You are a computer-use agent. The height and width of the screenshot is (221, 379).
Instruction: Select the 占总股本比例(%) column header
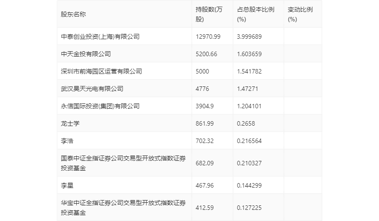tap(255, 14)
